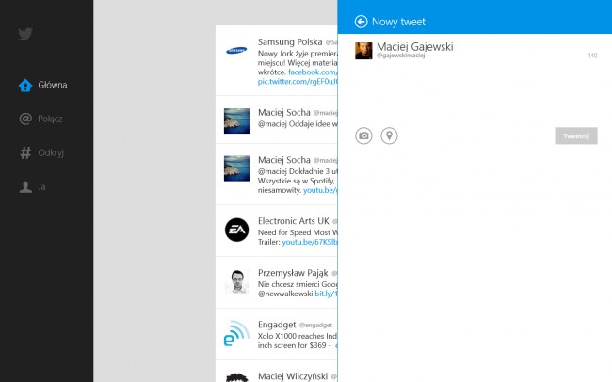Click the @ mentions icon

[25, 119]
